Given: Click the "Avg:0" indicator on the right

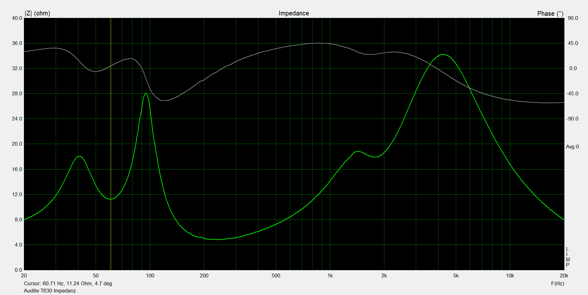Looking at the screenshot, I should click(572, 147).
